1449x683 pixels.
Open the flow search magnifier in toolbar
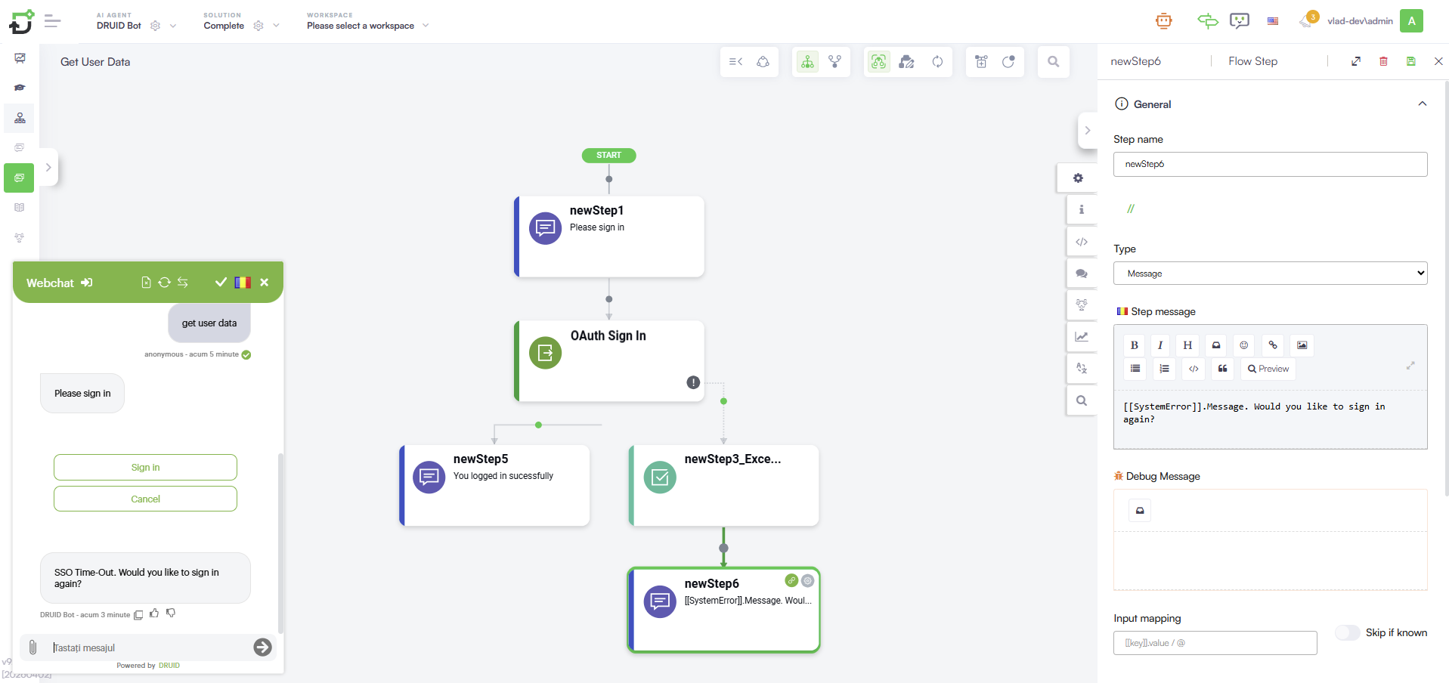[x=1053, y=62]
